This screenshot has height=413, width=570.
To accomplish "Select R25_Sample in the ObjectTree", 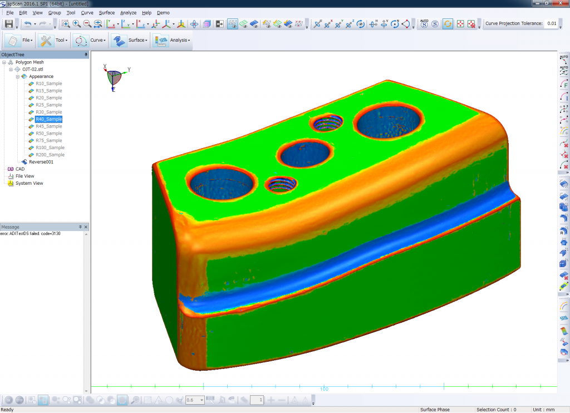I will (49, 105).
